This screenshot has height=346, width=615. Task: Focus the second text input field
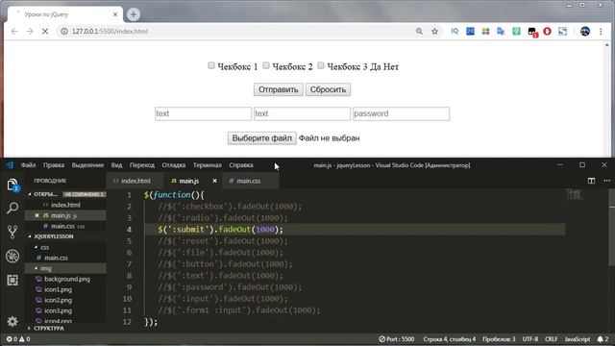click(x=302, y=113)
